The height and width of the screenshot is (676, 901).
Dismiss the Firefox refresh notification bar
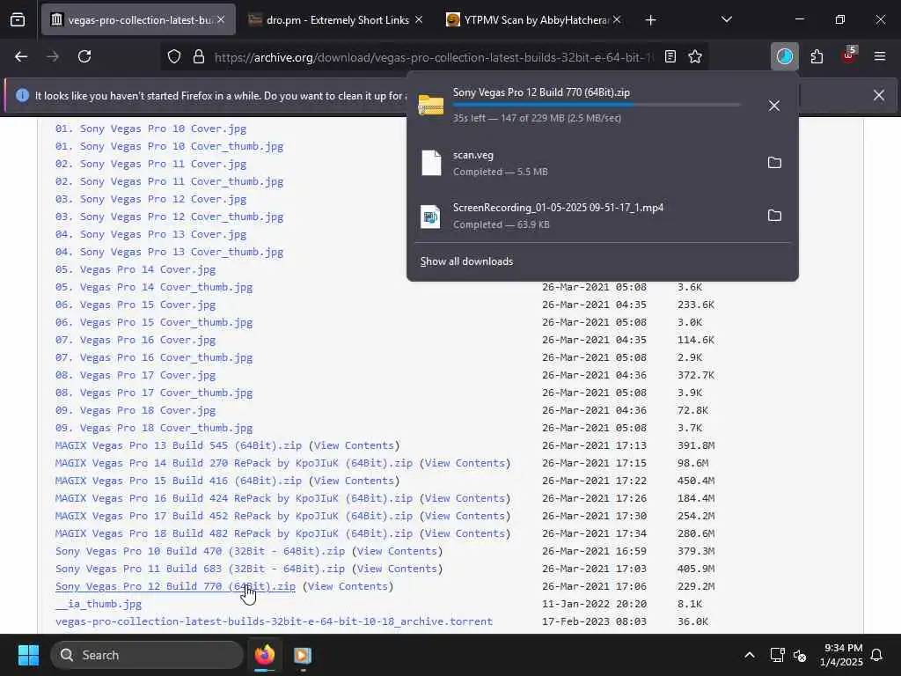(879, 95)
